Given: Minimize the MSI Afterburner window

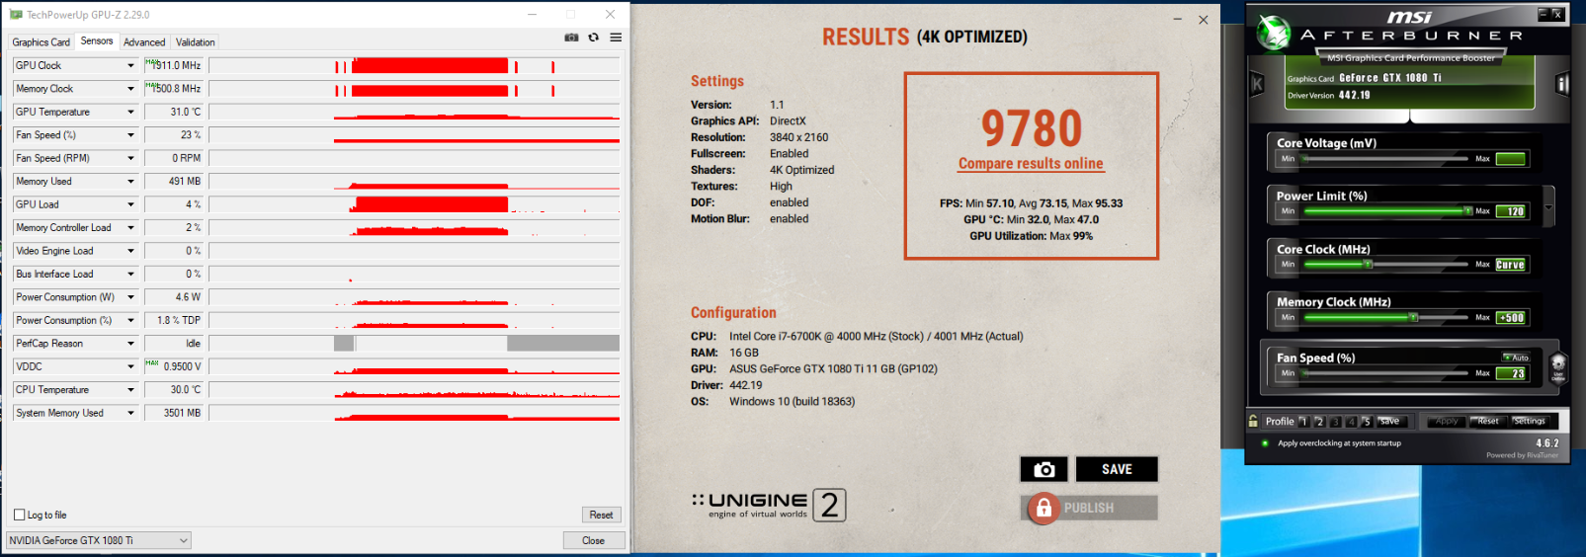Looking at the screenshot, I should click(x=1544, y=14).
